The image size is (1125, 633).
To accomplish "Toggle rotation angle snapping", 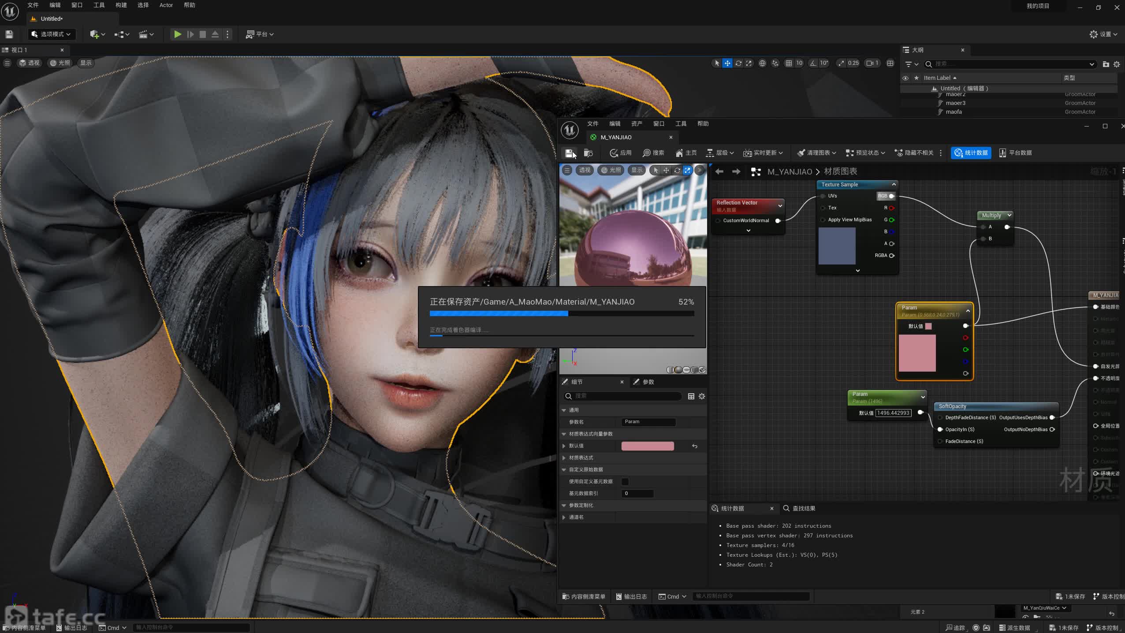I will (813, 63).
